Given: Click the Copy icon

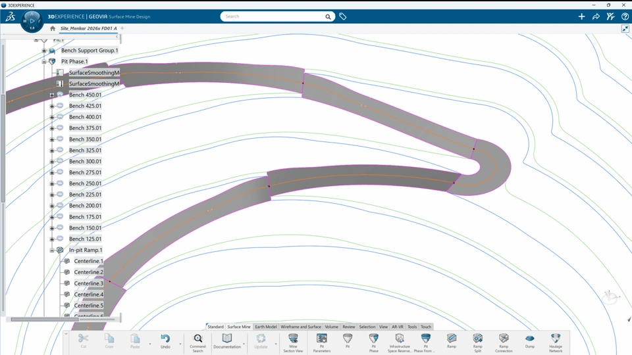Looking at the screenshot, I should click(109, 339).
